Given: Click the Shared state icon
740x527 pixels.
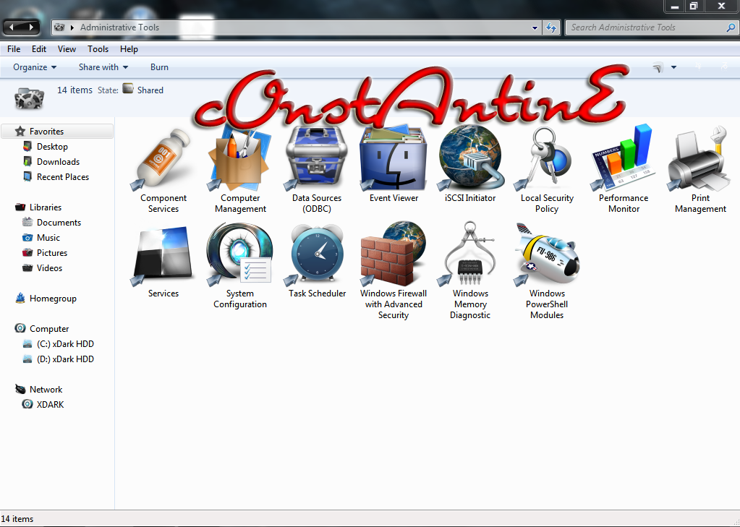Looking at the screenshot, I should 128,88.
